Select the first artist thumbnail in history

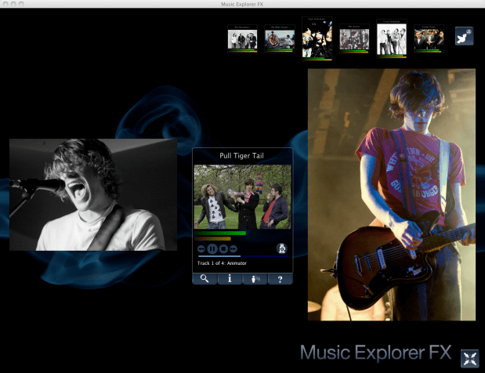click(242, 39)
